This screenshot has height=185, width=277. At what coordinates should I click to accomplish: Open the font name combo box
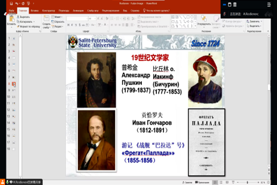pyautogui.click(x=77, y=18)
